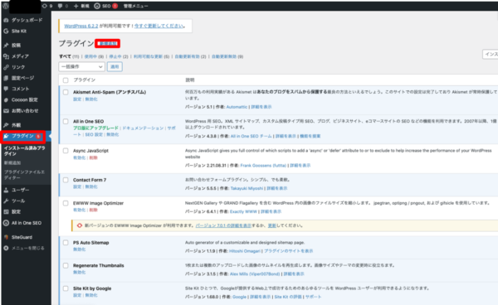Click the WordPress 6.2.2 link in notice
Viewport: 498px width, 305px height.
pos(81,26)
